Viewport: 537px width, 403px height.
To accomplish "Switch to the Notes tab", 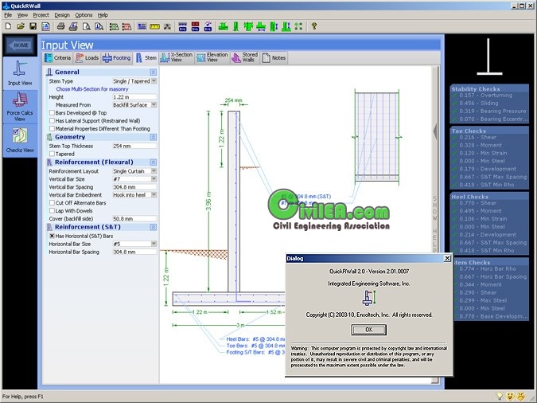I will click(274, 58).
